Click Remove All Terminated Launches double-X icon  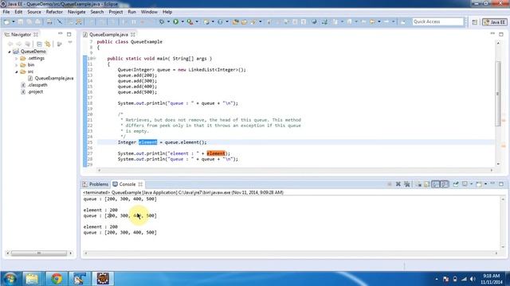click(407, 184)
